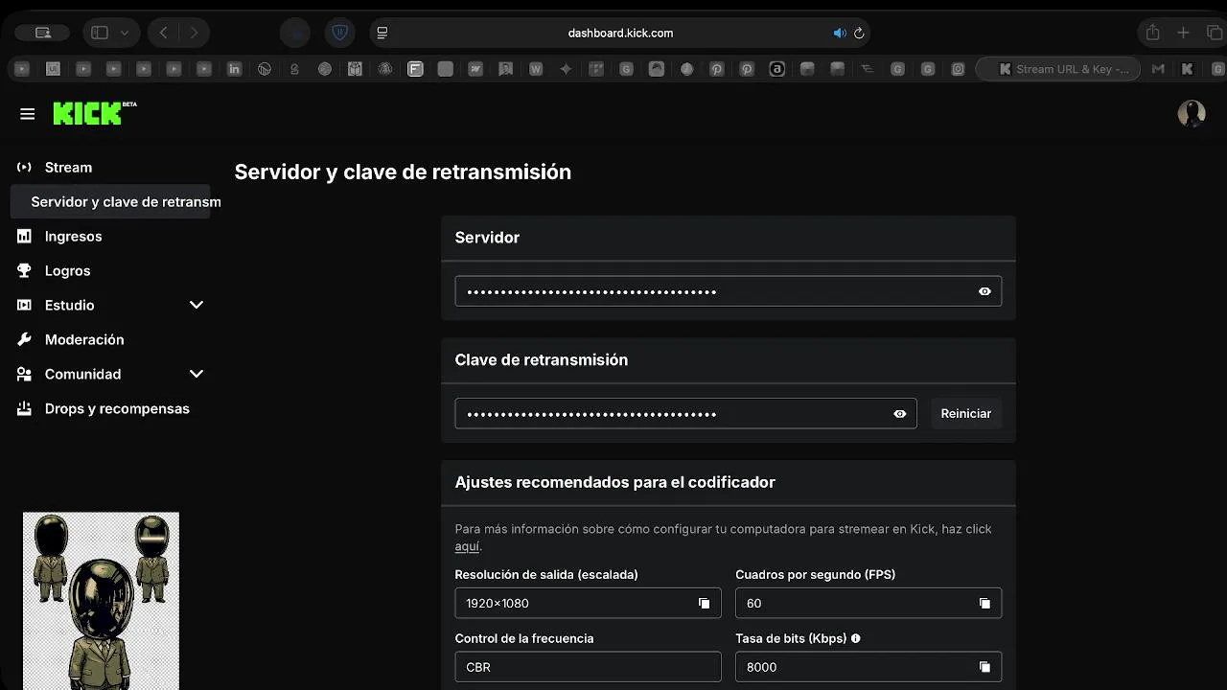Click the Reiniciar stream key button
The image size is (1227, 690).
tap(966, 413)
